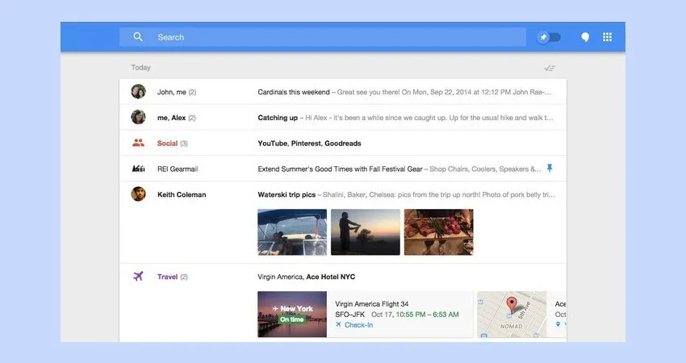Open the Virgin America Flight 34 card

click(x=366, y=314)
